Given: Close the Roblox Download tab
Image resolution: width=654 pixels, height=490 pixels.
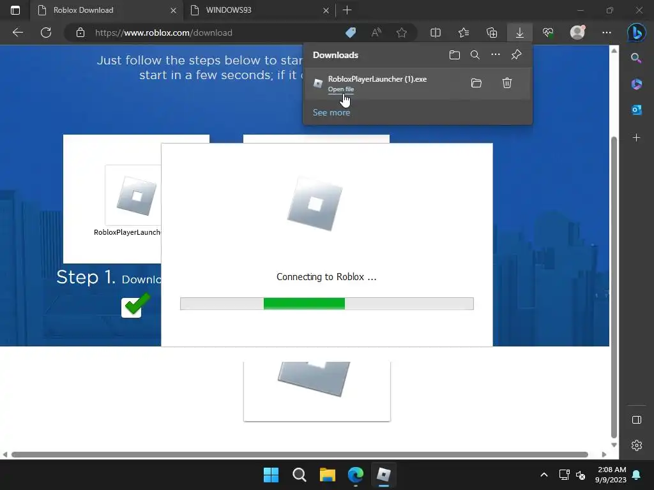Looking at the screenshot, I should tap(173, 10).
